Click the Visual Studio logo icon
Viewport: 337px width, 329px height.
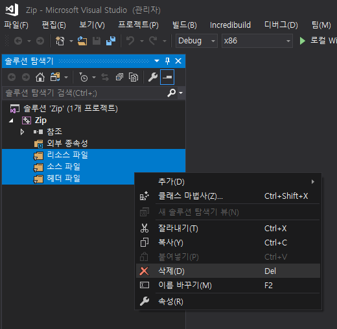pos(12,10)
